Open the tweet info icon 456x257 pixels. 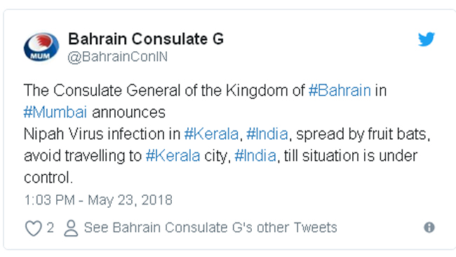coord(429,228)
